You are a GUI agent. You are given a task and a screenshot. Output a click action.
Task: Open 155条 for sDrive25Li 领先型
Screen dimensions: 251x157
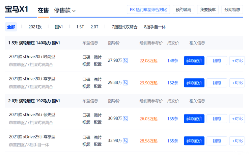coord(173,119)
